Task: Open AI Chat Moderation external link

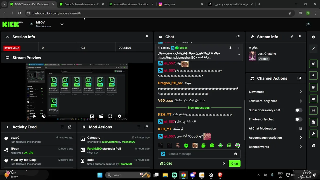Action: click(300, 128)
